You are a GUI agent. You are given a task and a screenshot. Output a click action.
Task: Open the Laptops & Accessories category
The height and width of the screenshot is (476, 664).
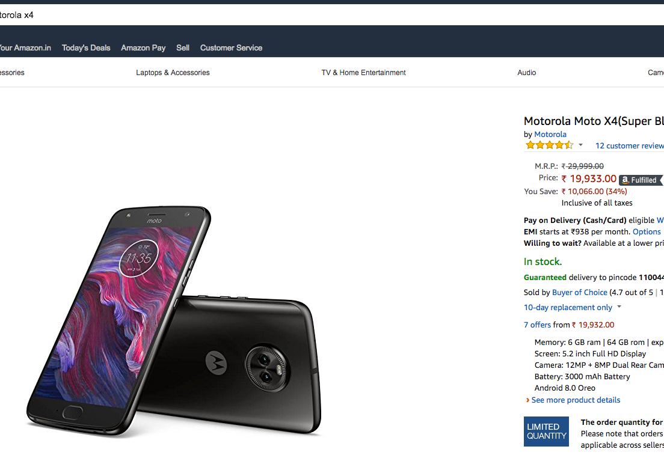173,73
